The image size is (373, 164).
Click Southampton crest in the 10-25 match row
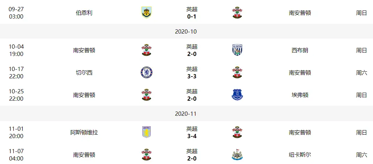coord(146,95)
